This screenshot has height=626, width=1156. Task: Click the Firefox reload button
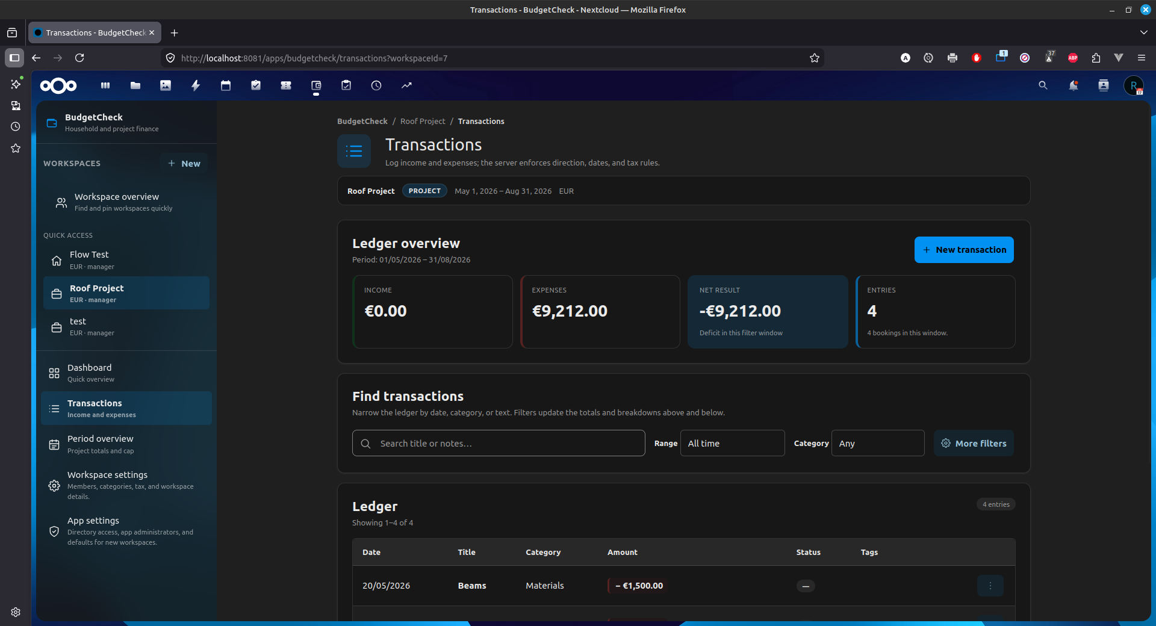coord(79,58)
